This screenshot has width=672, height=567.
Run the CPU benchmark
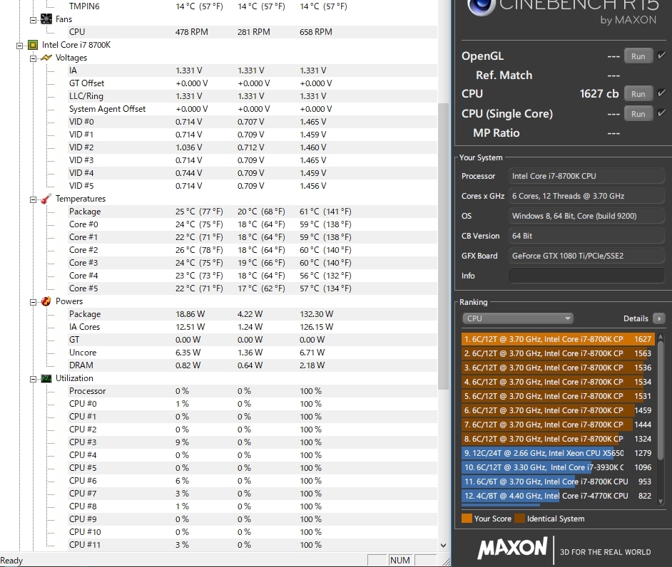[x=638, y=94]
